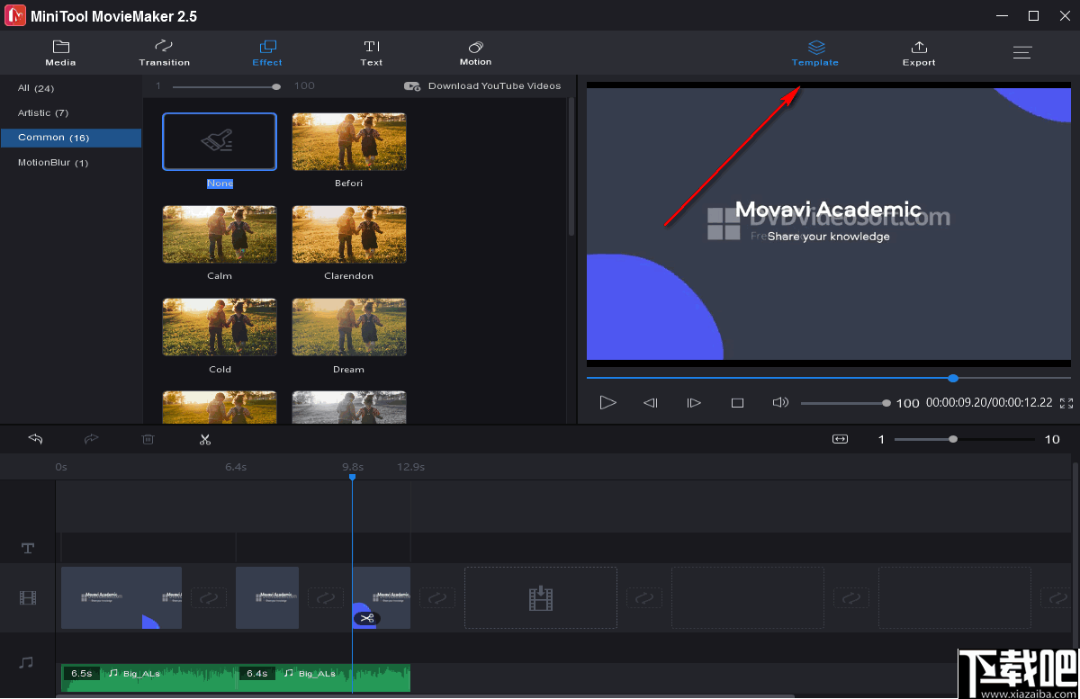
Task: Click the delete clip icon
Action: tap(148, 439)
